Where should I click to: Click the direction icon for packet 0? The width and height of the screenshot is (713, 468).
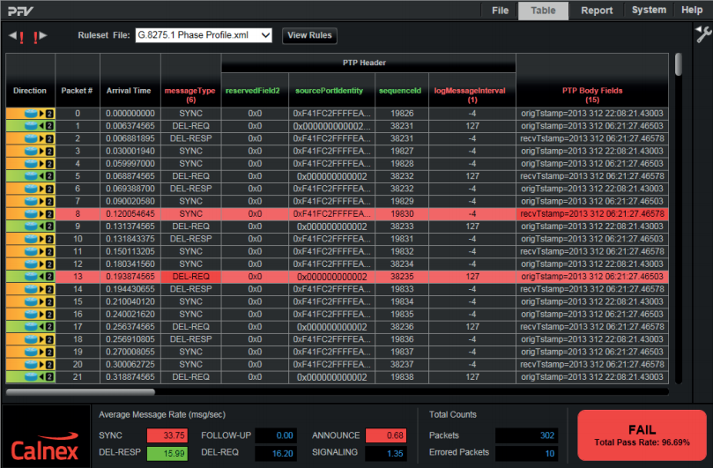click(x=30, y=114)
